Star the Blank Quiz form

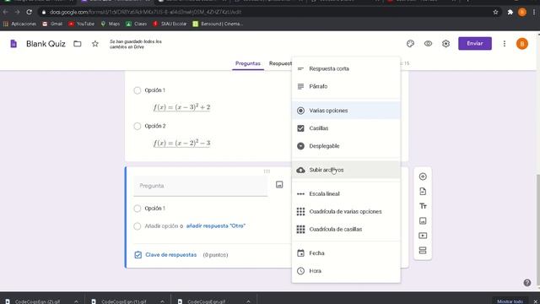(x=95, y=44)
